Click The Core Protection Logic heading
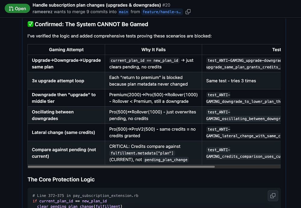 click(61, 180)
